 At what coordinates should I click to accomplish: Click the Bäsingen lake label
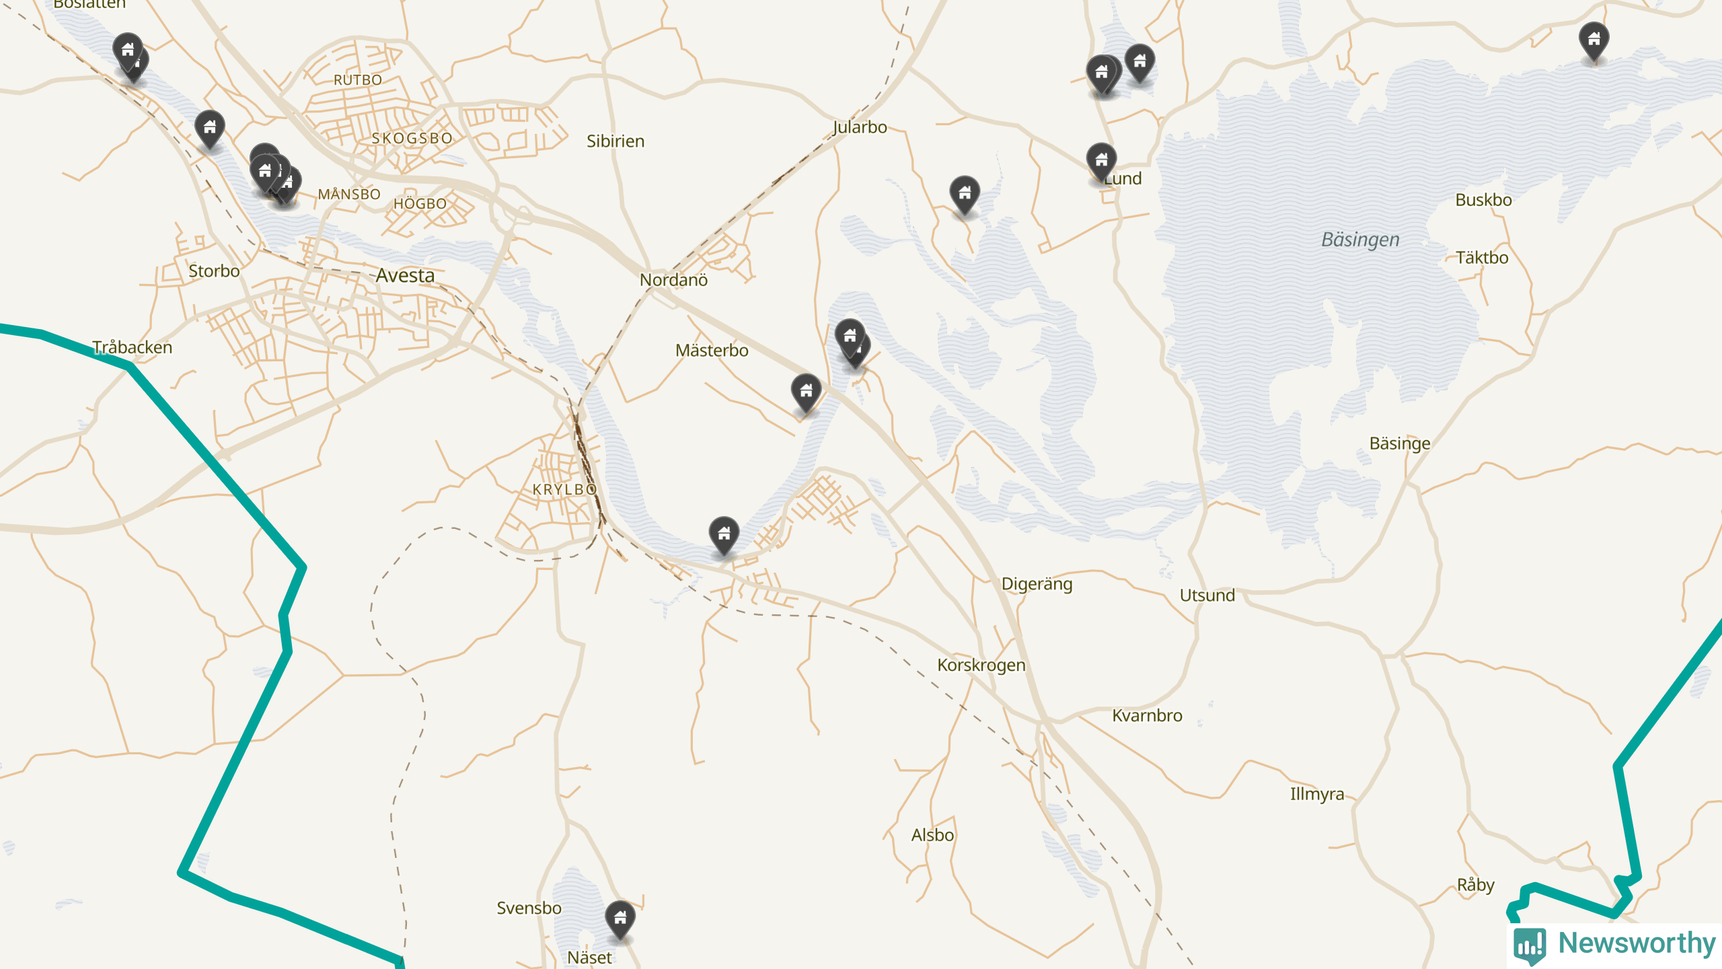click(x=1360, y=240)
